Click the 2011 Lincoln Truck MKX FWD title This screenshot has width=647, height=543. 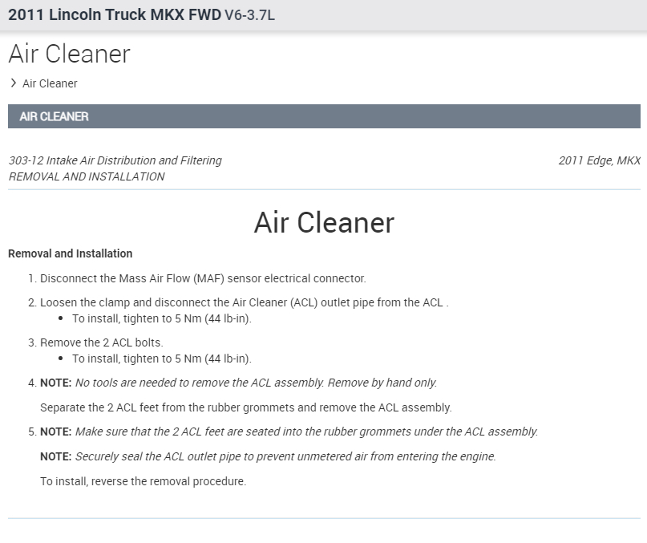click(115, 14)
